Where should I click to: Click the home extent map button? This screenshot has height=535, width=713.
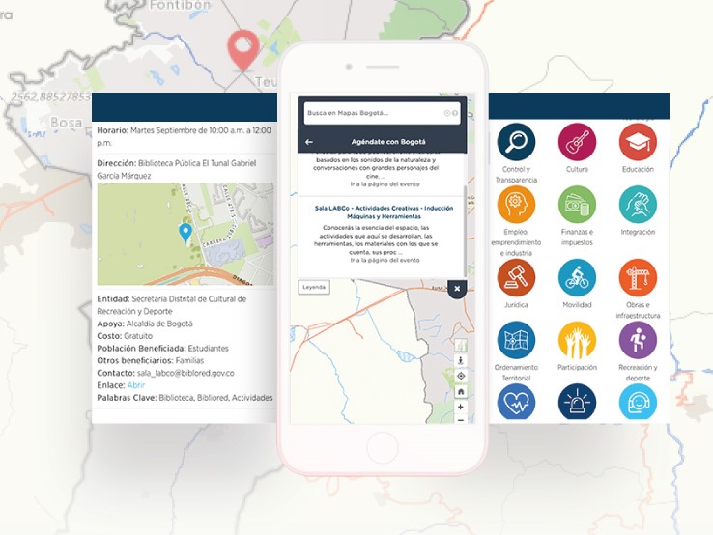pyautogui.click(x=461, y=391)
